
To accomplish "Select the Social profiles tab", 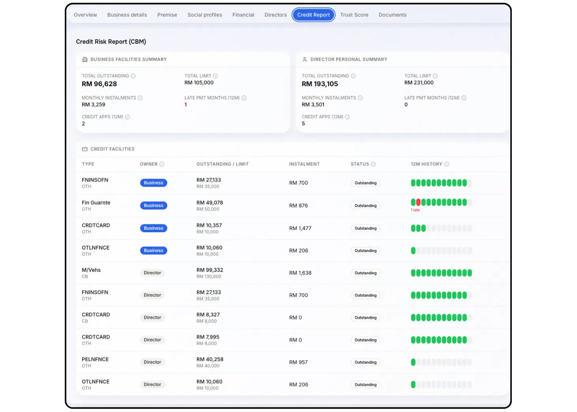I will (205, 15).
